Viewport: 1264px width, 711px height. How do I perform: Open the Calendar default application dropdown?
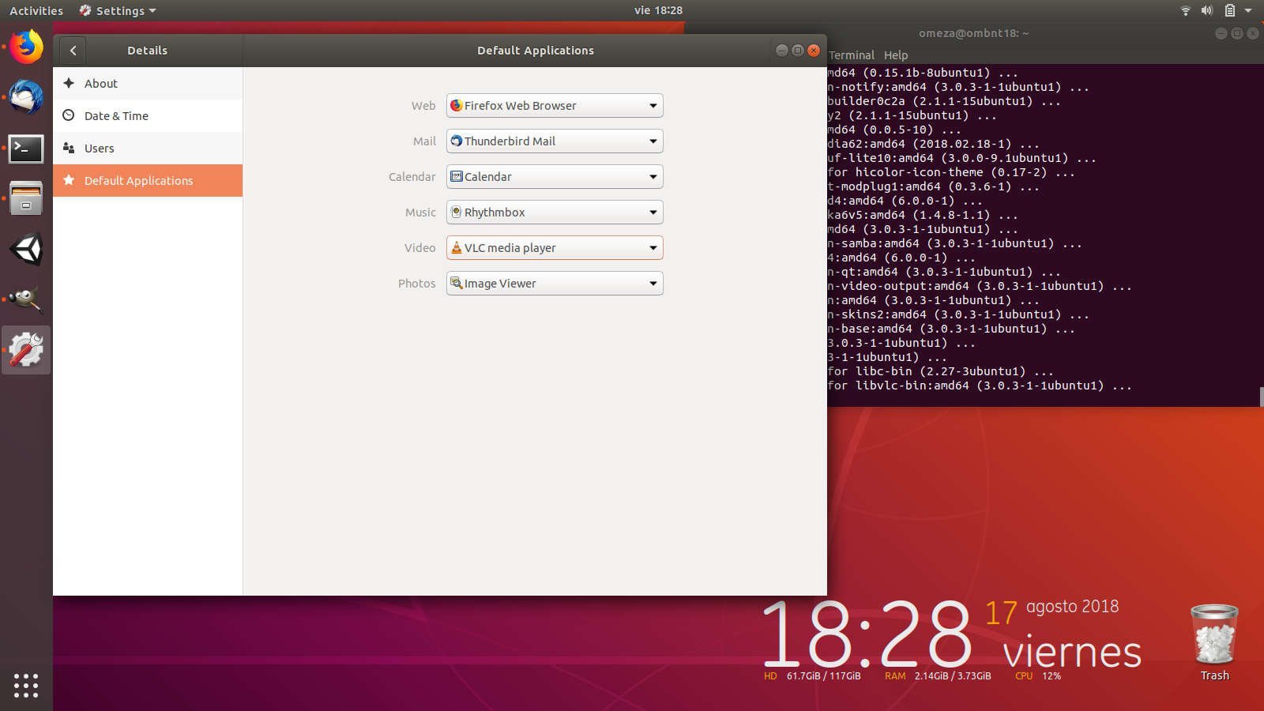tap(555, 177)
